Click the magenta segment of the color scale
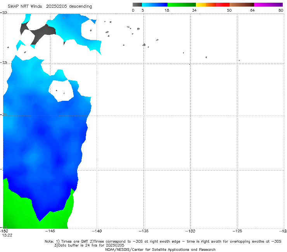Viewport: 287px width, 252px height. click(x=268, y=5)
